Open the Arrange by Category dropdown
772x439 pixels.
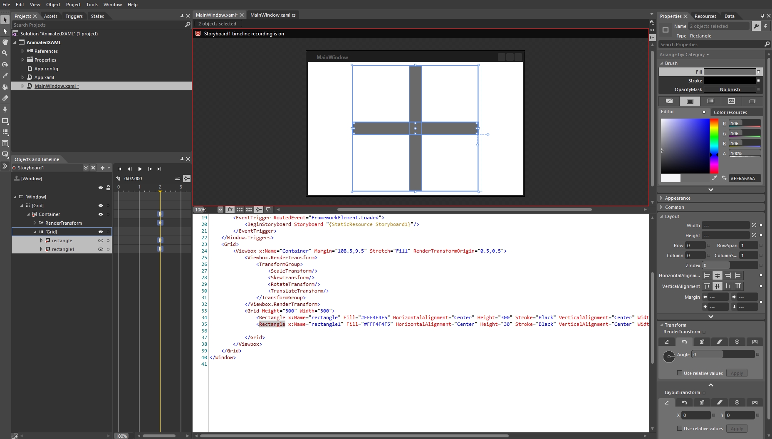pyautogui.click(x=684, y=55)
